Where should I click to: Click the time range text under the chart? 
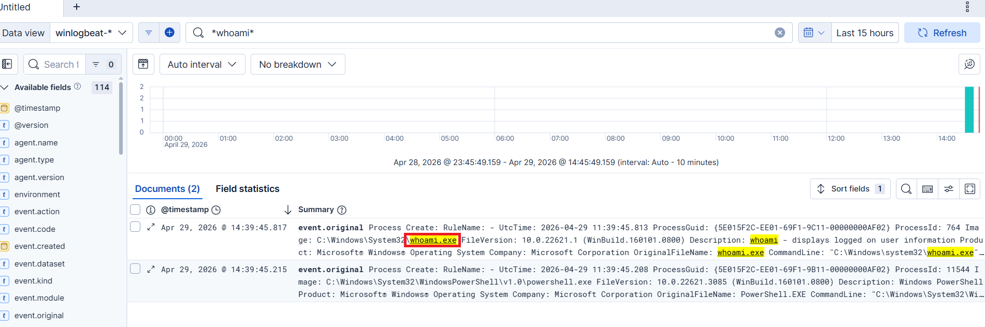[556, 162]
